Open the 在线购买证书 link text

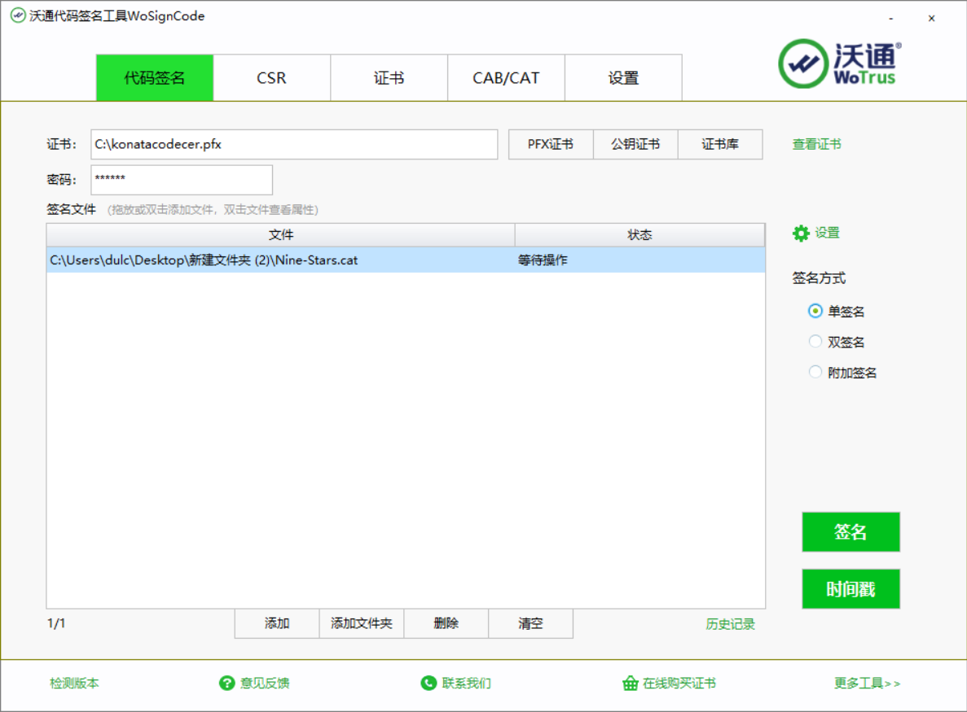[x=679, y=683]
